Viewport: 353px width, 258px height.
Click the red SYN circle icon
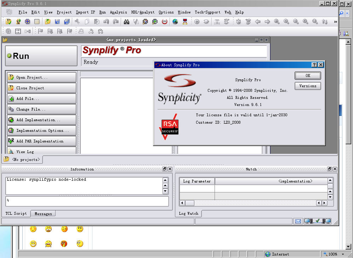pos(165,22)
